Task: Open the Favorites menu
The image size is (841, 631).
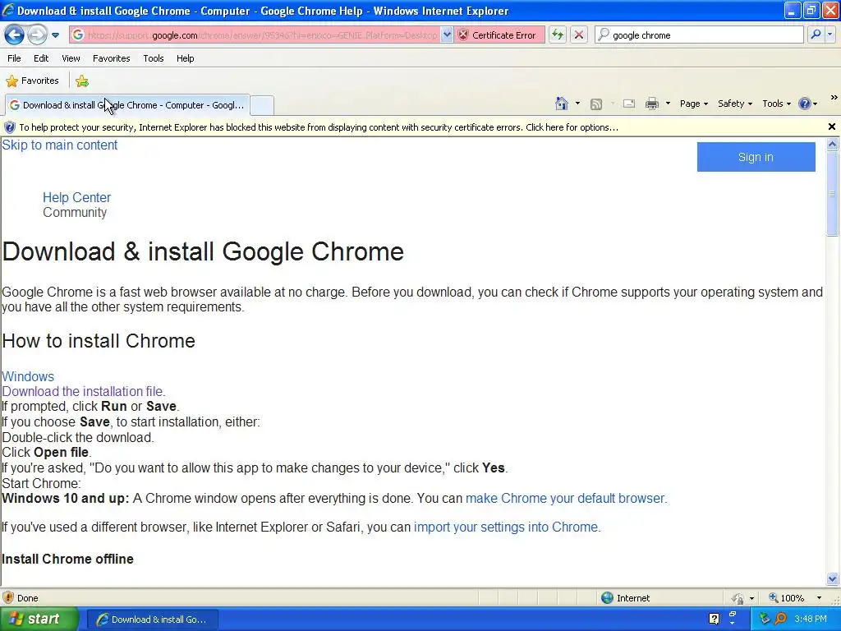Action: [111, 58]
